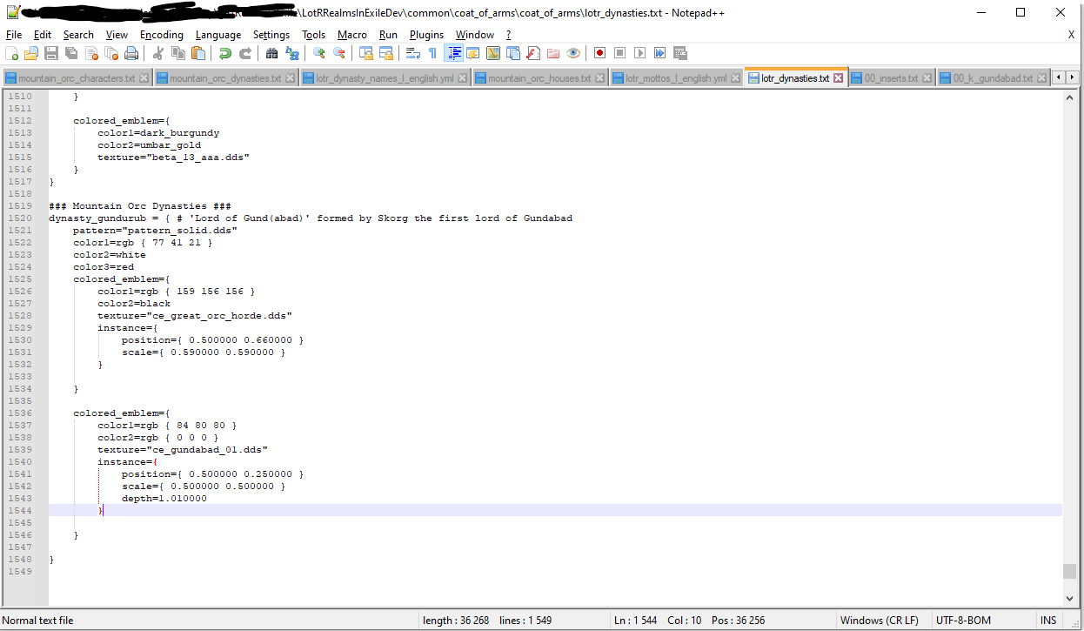
Task: Open the Language menu
Action: (218, 35)
